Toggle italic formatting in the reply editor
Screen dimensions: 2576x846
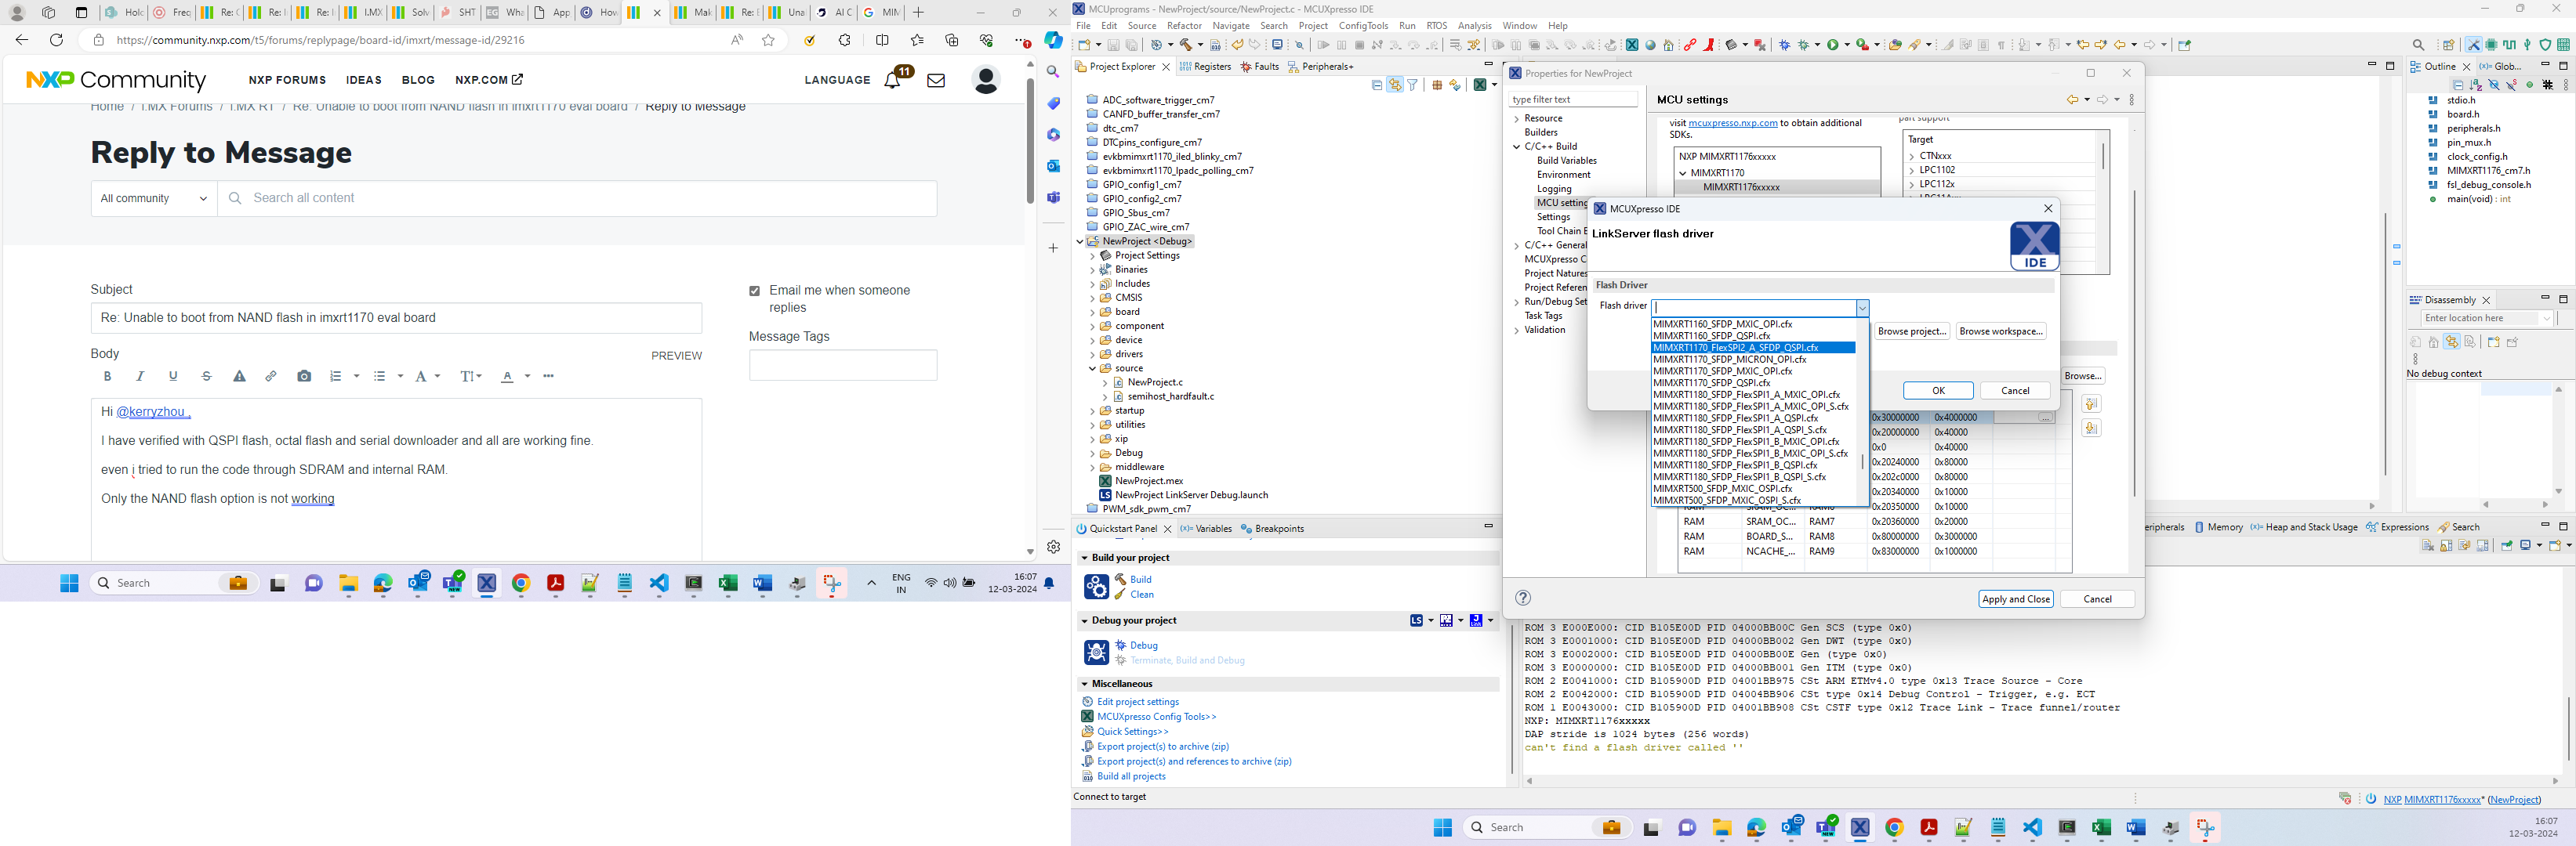(140, 377)
